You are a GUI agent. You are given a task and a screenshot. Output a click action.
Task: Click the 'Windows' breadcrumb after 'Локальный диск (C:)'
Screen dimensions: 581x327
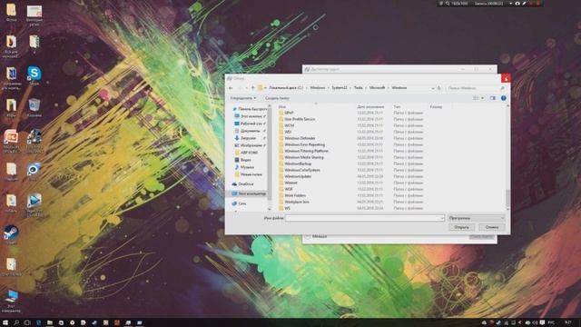(x=318, y=88)
